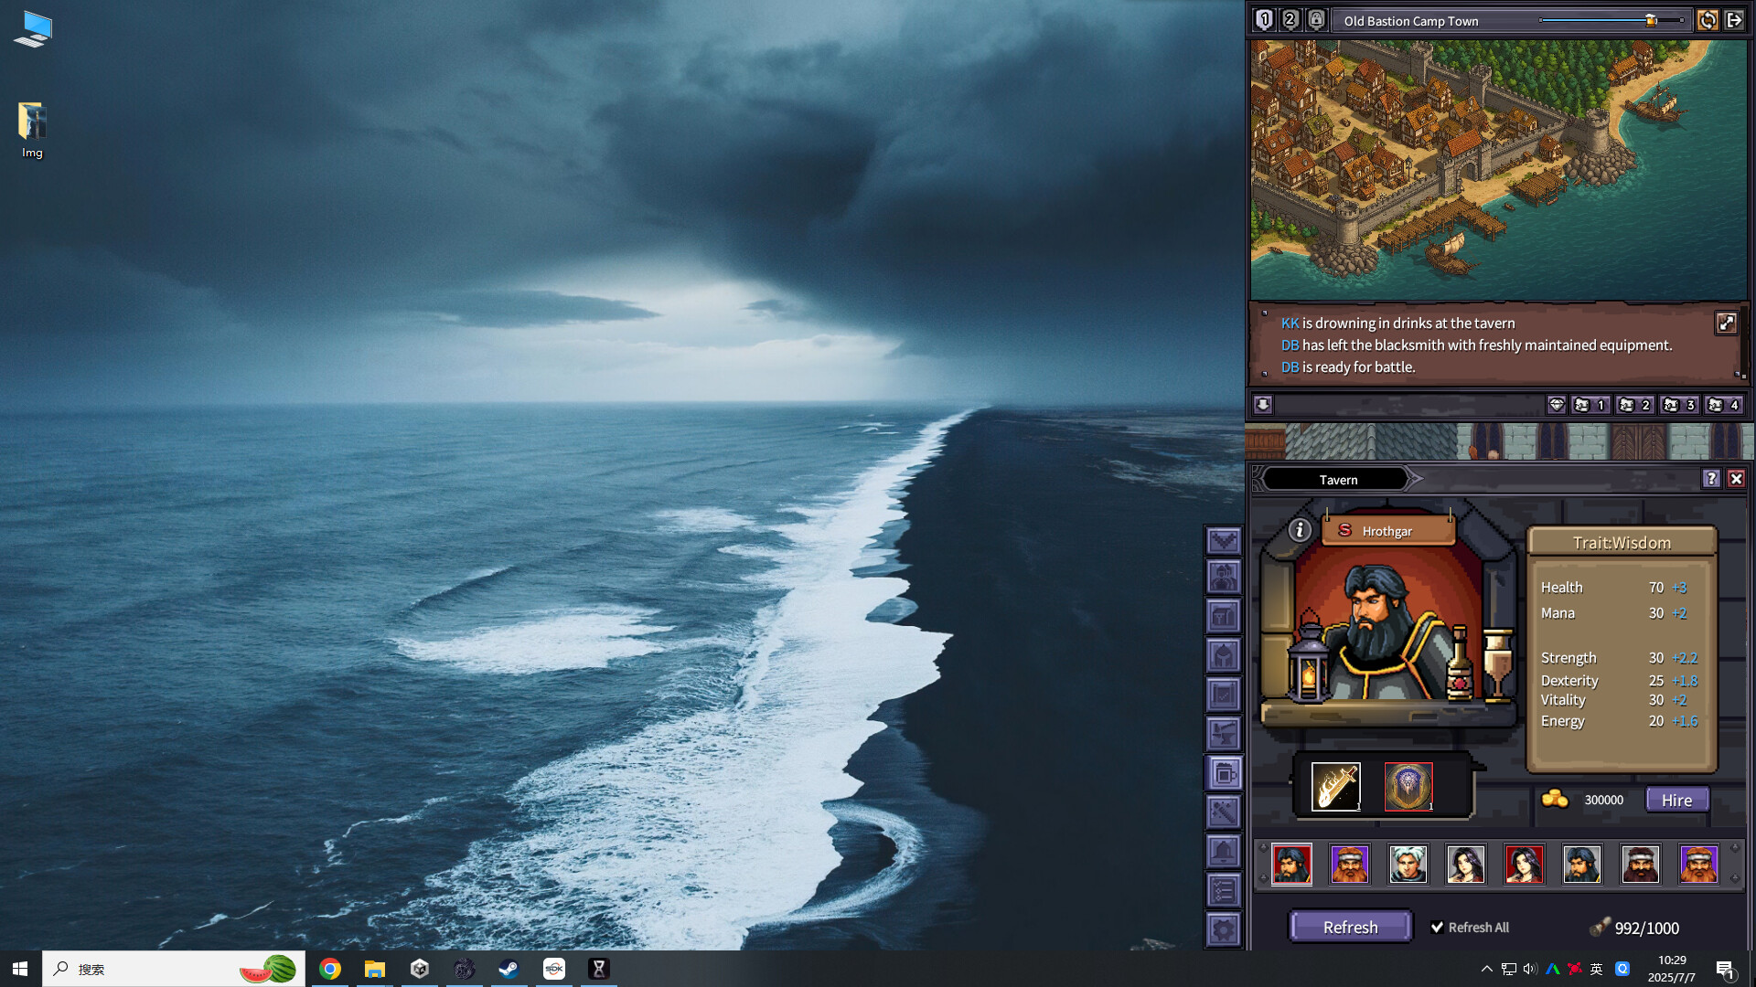Click the Refresh button to reroll recruits
This screenshot has width=1756, height=987.
pyautogui.click(x=1350, y=927)
